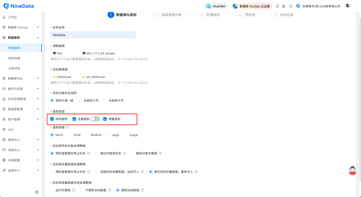The width and height of the screenshot is (361, 197).
Task: Click 数据库 DevOps monitor icon
Action: pos(4,28)
